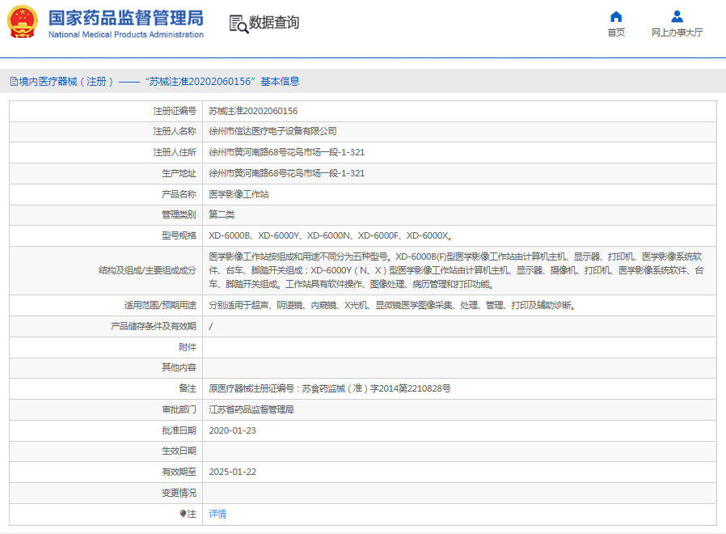Click approving department 江苏省药品监督管理局 cell
Image resolution: width=726 pixels, height=534 pixels.
click(x=251, y=409)
